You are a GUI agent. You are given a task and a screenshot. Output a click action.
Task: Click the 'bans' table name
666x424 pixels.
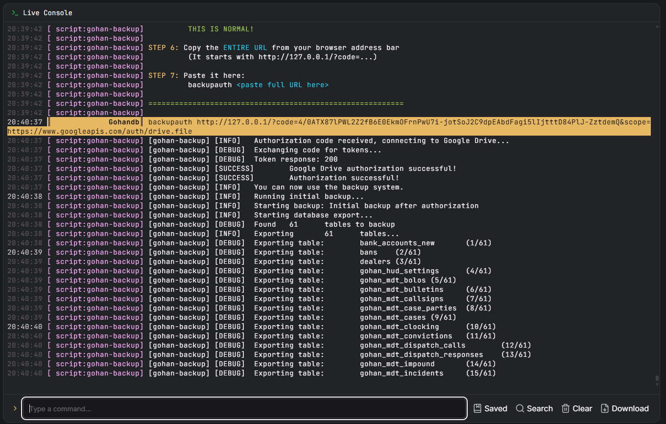pyautogui.click(x=369, y=252)
